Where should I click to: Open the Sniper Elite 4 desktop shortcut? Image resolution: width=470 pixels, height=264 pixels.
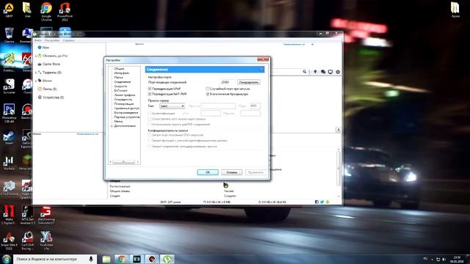point(9,241)
